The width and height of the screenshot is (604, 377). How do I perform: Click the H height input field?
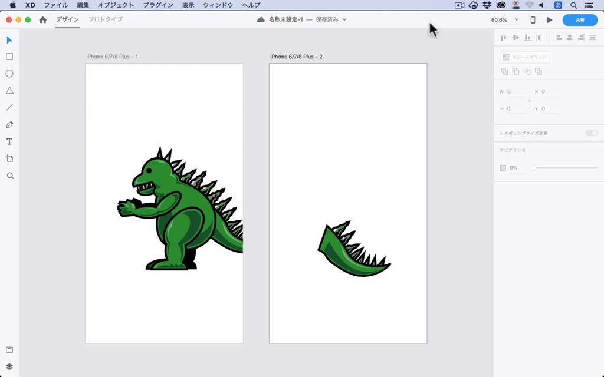(x=517, y=108)
